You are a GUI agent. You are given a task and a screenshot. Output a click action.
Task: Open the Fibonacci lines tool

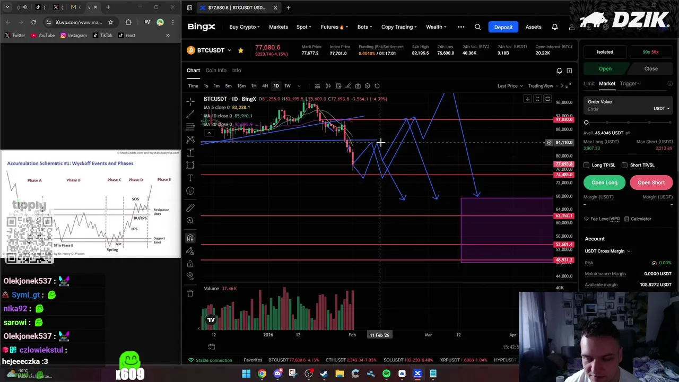[190, 126]
